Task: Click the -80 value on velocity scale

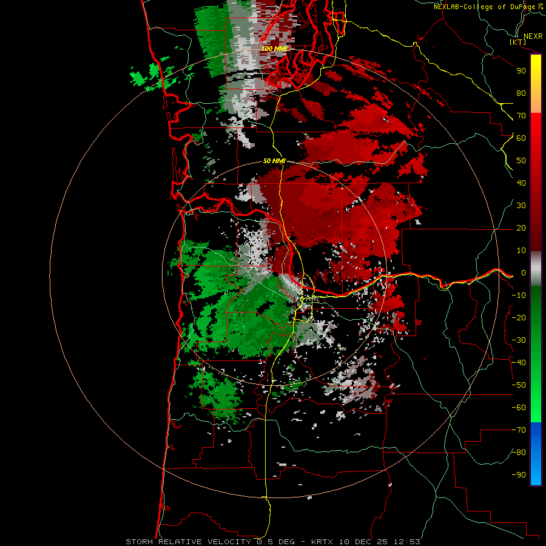Action: pyautogui.click(x=519, y=453)
